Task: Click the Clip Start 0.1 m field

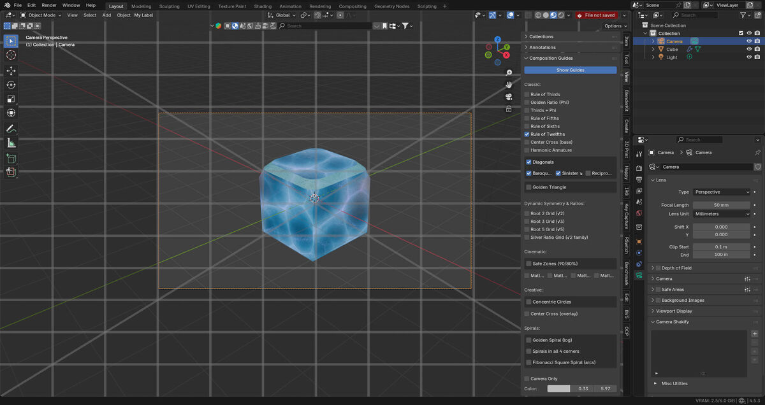Action: coord(722,246)
